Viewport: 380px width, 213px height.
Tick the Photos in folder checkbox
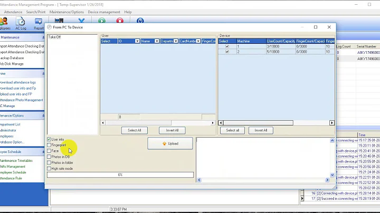(49, 162)
